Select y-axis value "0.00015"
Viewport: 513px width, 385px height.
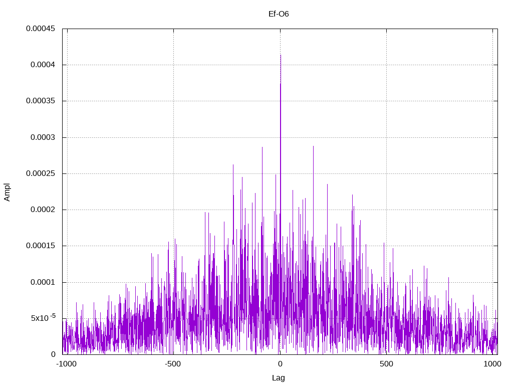[x=41, y=246]
